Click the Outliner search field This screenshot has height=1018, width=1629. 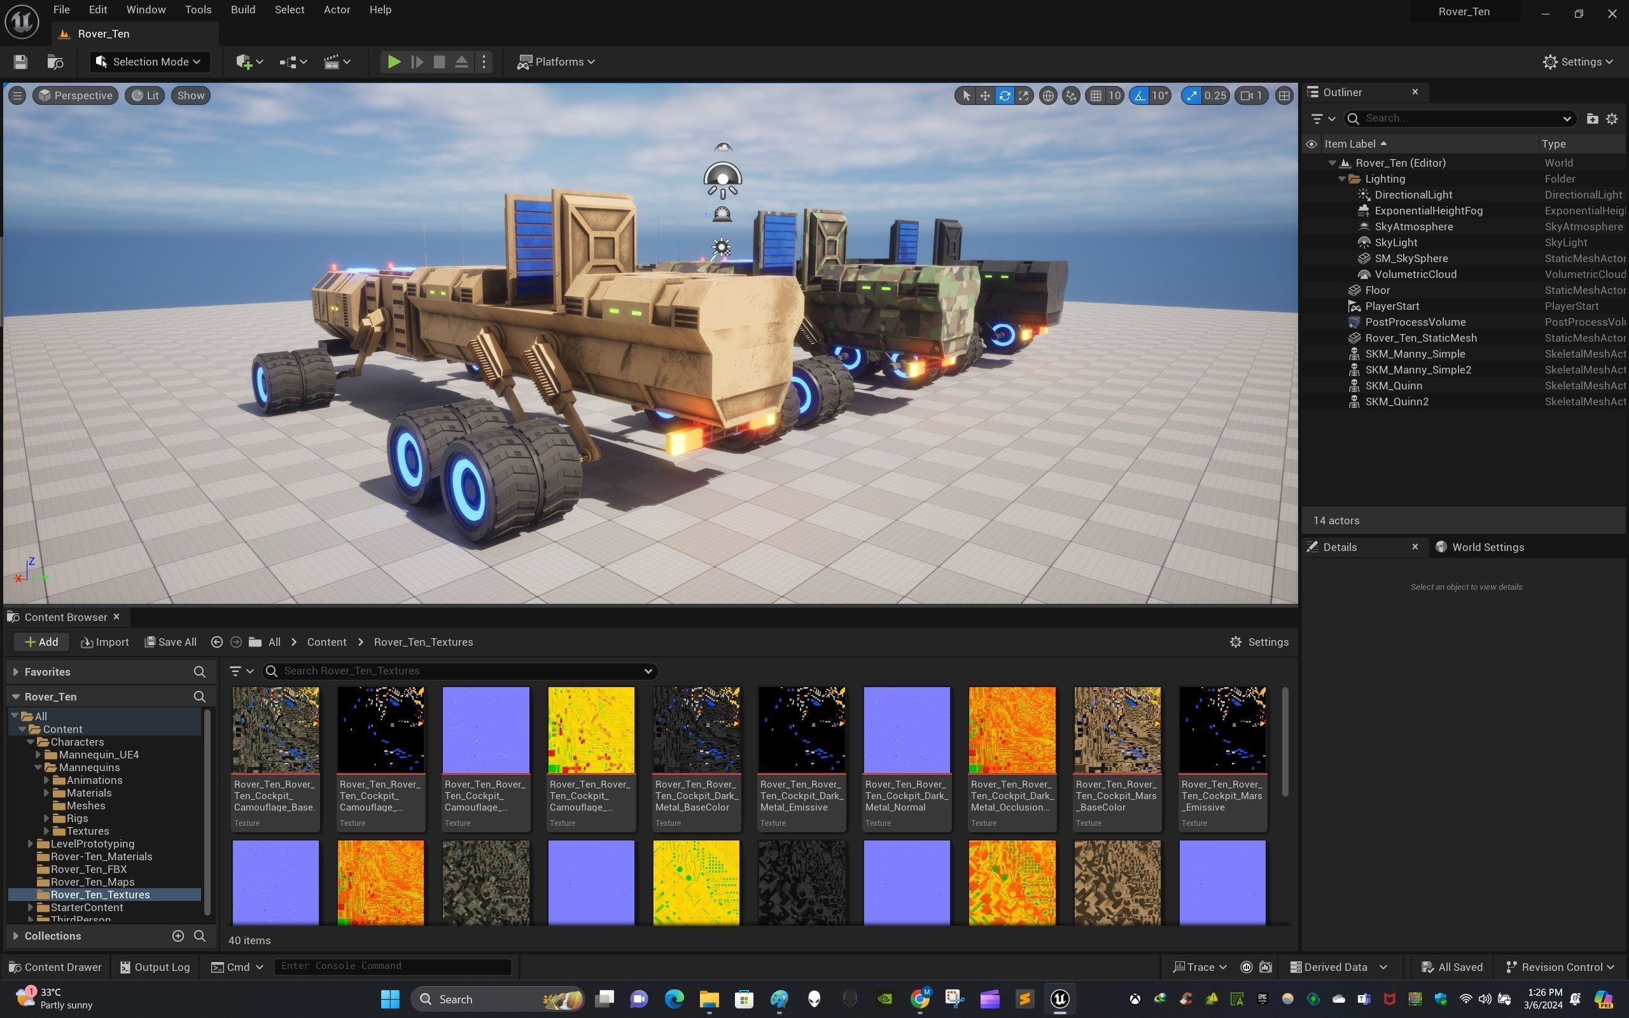click(1459, 118)
